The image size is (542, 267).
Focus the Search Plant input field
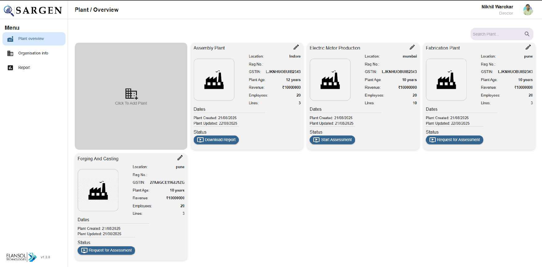pos(496,34)
